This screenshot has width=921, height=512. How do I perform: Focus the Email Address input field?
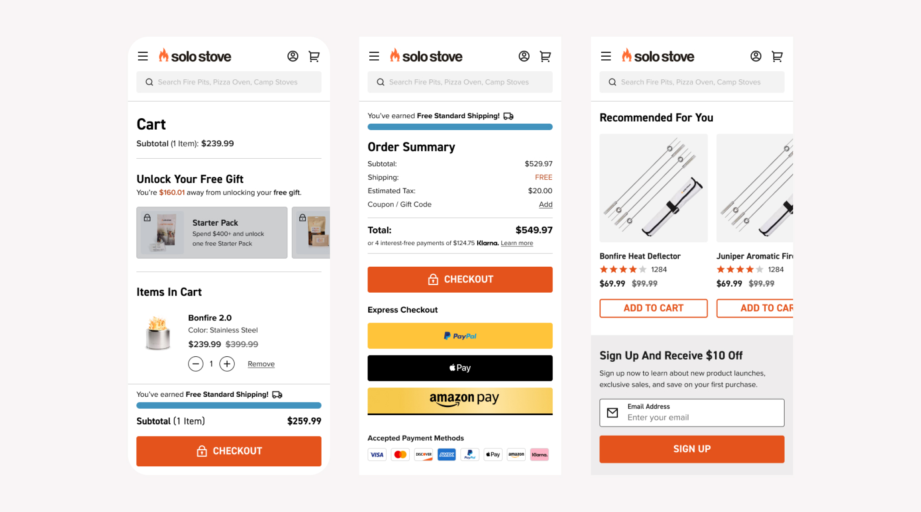692,413
